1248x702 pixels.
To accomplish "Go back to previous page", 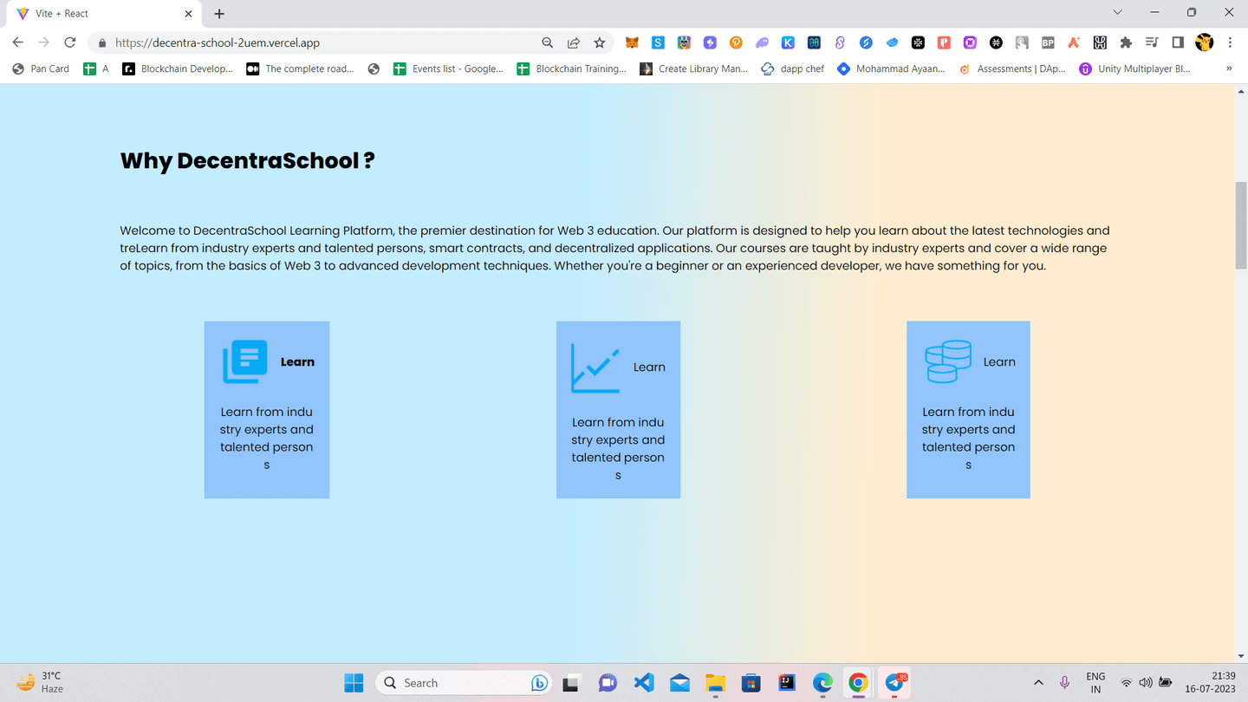I will pyautogui.click(x=18, y=42).
